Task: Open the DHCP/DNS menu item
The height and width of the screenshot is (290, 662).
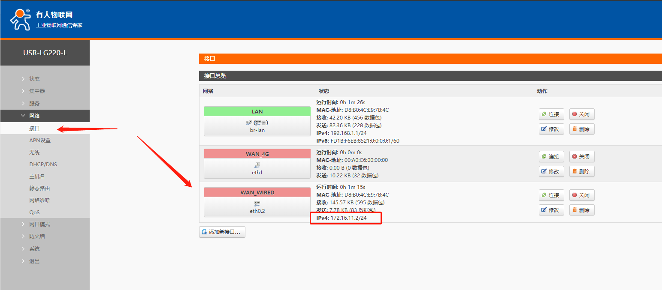Action: [x=43, y=164]
